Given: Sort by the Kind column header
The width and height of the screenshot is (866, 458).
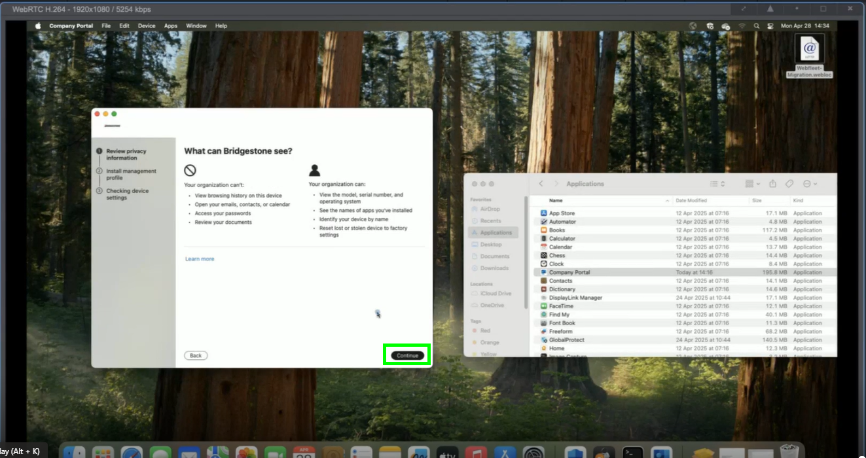Looking at the screenshot, I should (799, 200).
